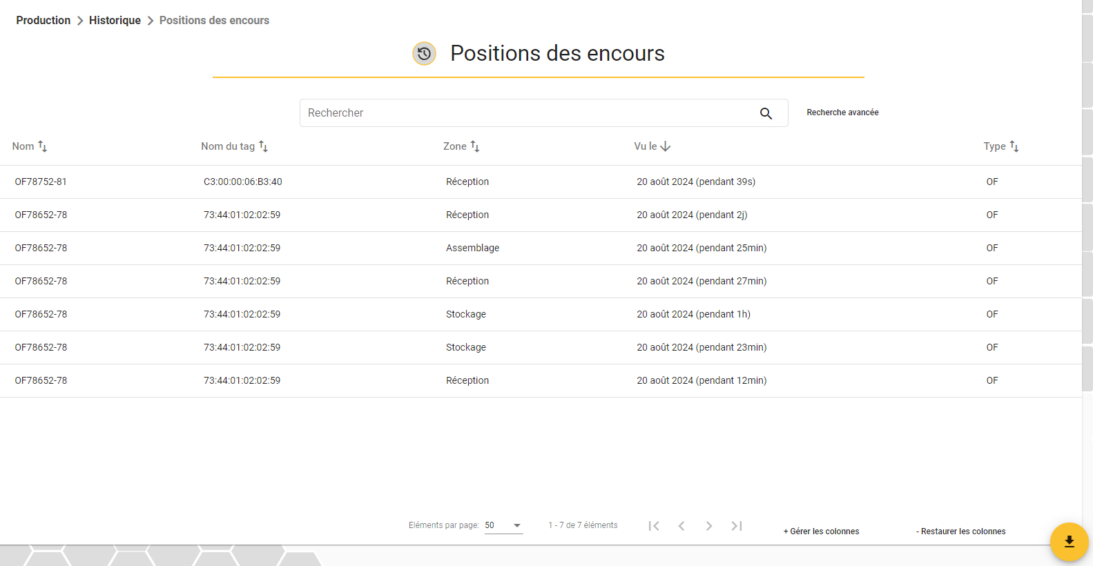The image size is (1093, 566).
Task: Click cell 20 août 2024 (pendant 27min)
Action: (702, 282)
